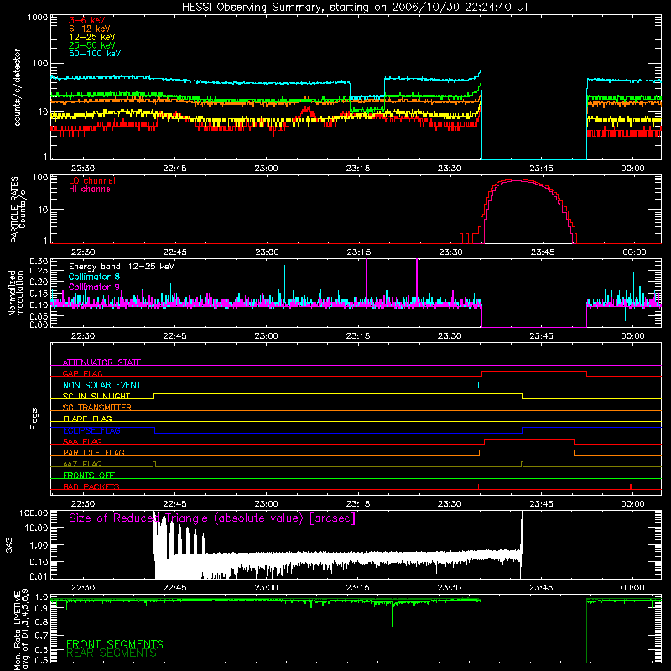Click the HESSI Observing Summary title text
The width and height of the screenshot is (671, 671).
(x=355, y=8)
